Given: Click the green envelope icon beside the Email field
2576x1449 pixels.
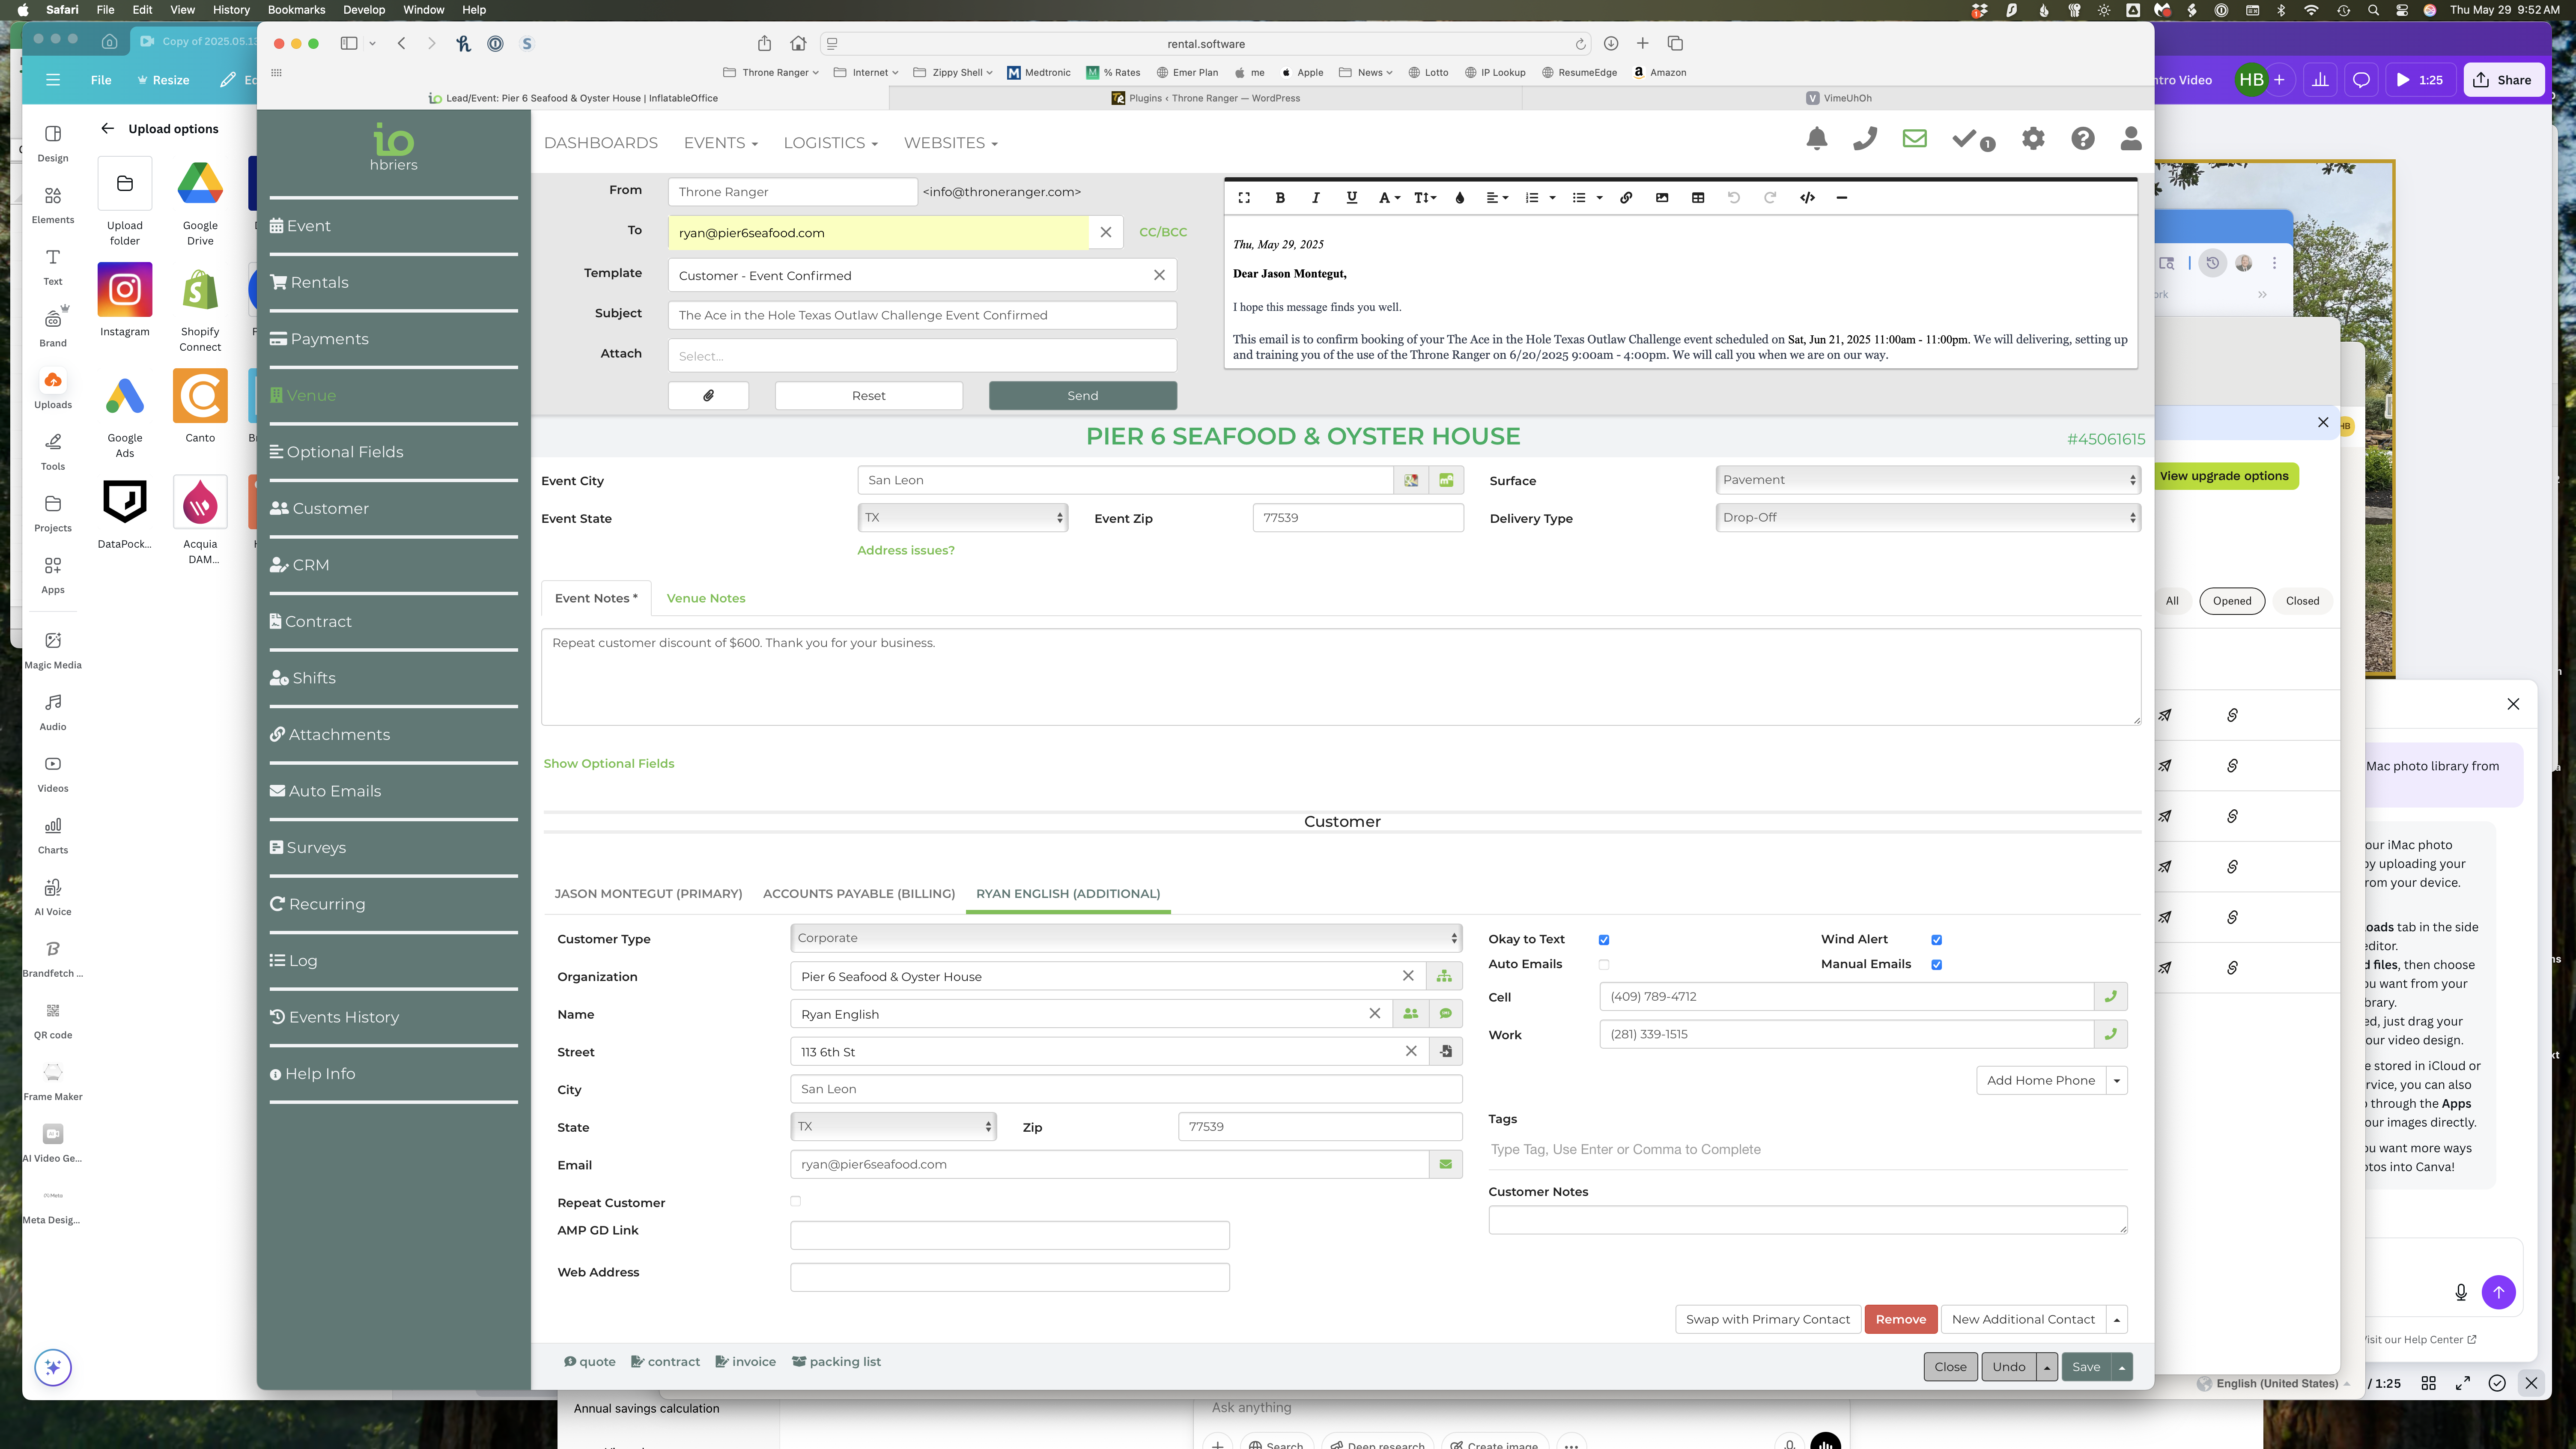Looking at the screenshot, I should point(1445,1164).
